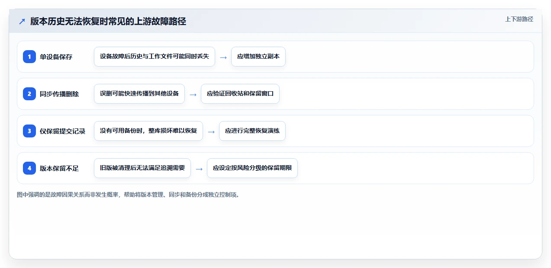Open the 设备故障后历史与工作文件可能同时丢失 box

(155, 57)
